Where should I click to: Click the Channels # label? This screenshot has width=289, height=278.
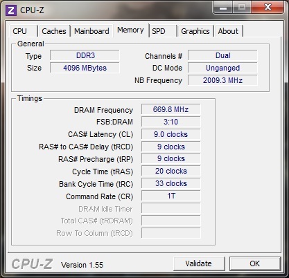coord(164,56)
